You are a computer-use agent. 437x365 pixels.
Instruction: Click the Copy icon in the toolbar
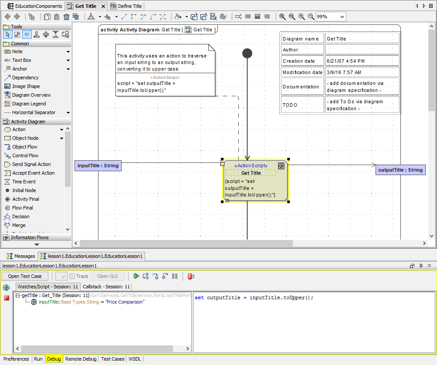[x=47, y=17]
